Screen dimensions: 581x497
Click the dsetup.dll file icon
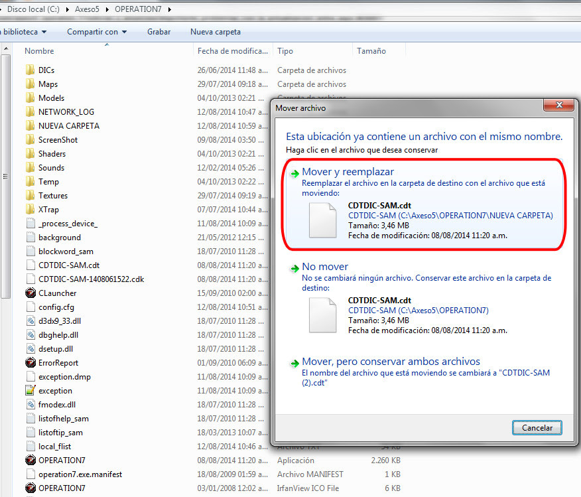[31, 349]
